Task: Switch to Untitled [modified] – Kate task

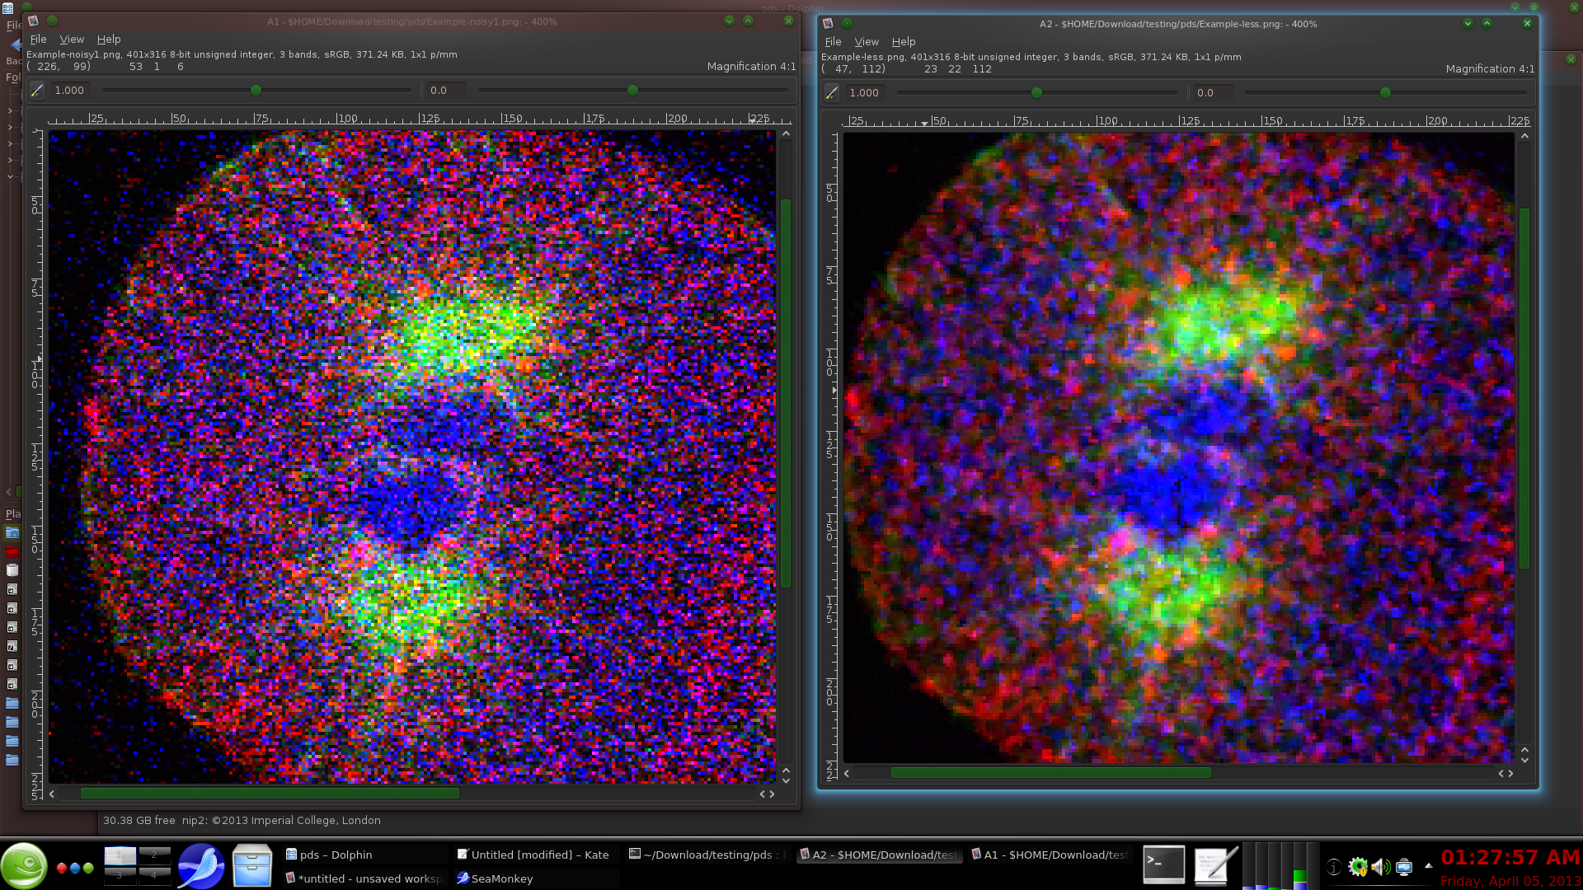Action: 536,855
